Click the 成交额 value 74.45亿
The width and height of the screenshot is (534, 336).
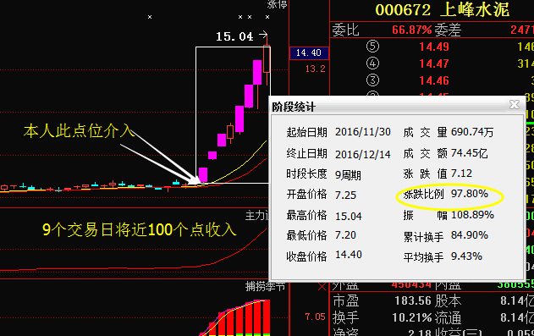(470, 153)
